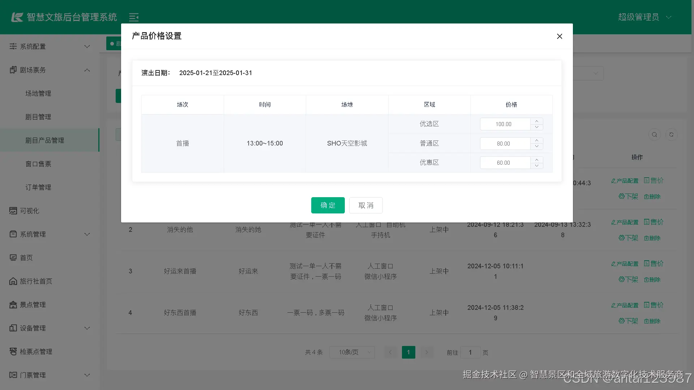Open 订单管理 in the sidebar
The width and height of the screenshot is (694, 390).
[x=38, y=187]
